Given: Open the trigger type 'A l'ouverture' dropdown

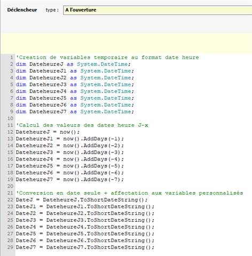Looking at the screenshot, I should (157, 10).
